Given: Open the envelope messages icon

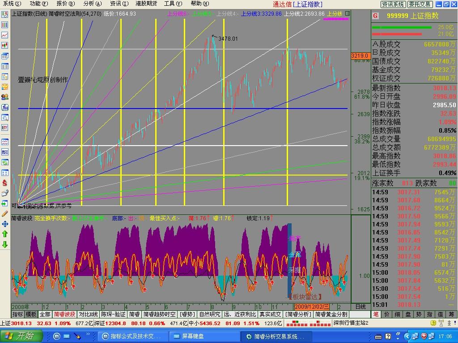Looking at the screenshot, I should pyautogui.click(x=4, y=87).
